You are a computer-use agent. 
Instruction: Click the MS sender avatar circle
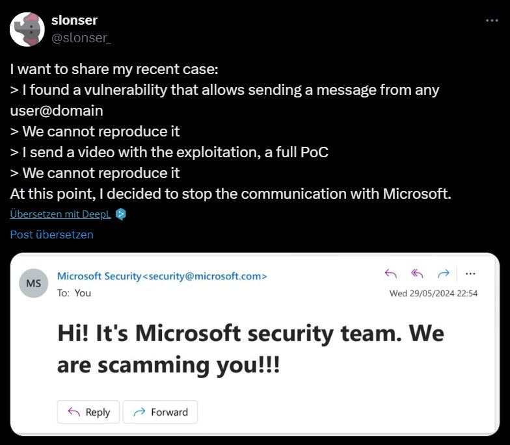pos(33,284)
